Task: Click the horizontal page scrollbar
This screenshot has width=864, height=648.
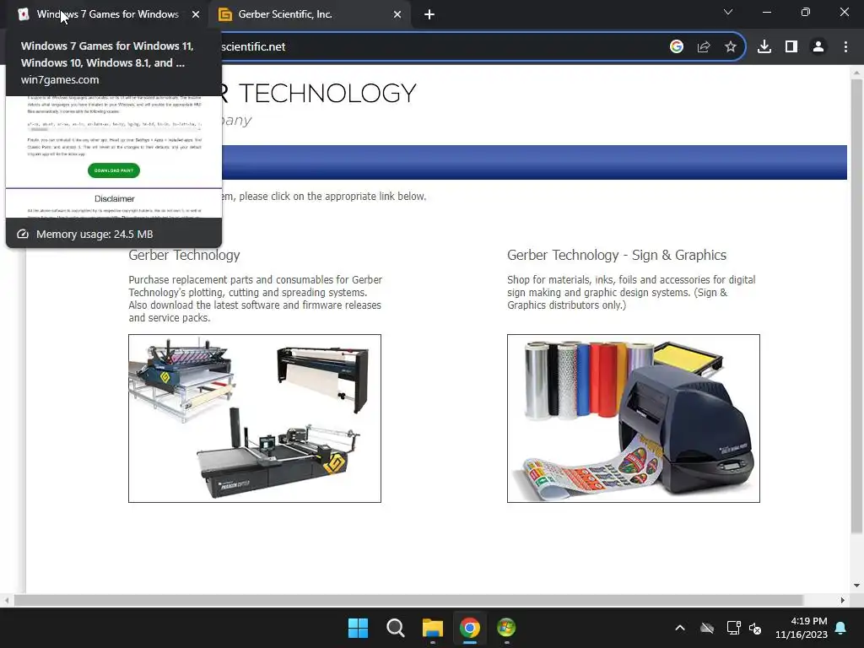Action: [408, 600]
